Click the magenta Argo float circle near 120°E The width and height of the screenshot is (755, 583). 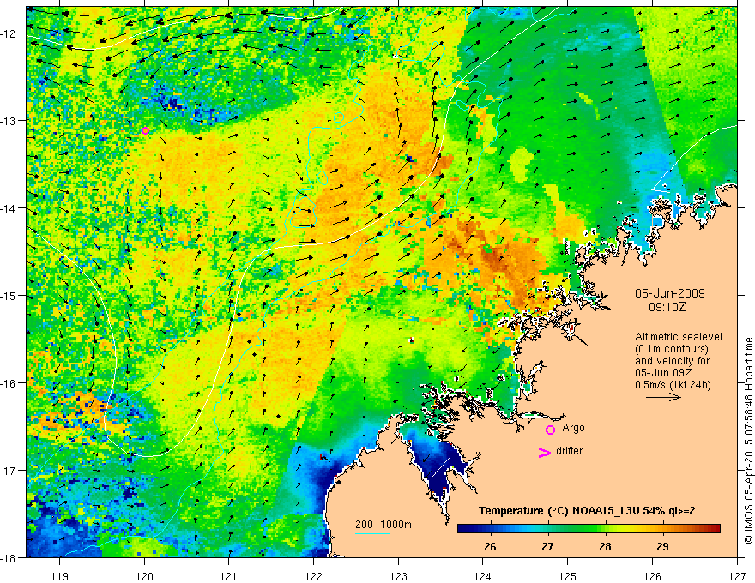(145, 131)
